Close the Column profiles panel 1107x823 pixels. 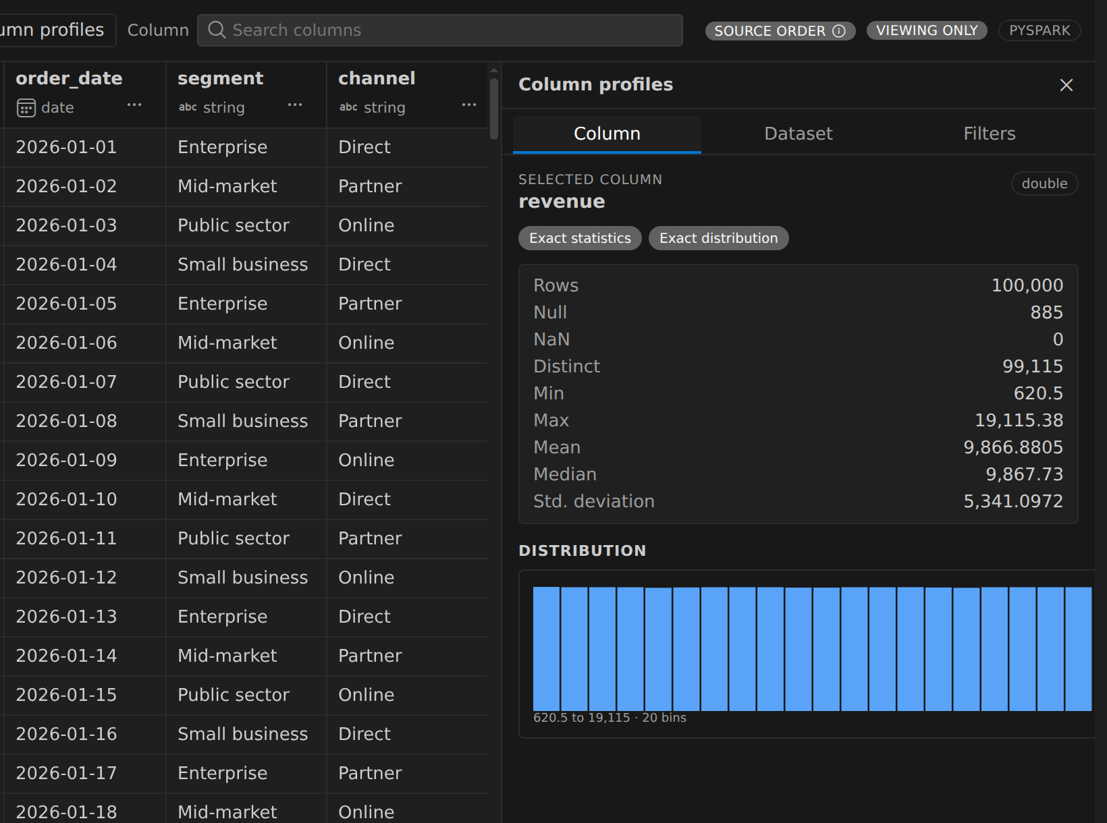click(x=1066, y=85)
